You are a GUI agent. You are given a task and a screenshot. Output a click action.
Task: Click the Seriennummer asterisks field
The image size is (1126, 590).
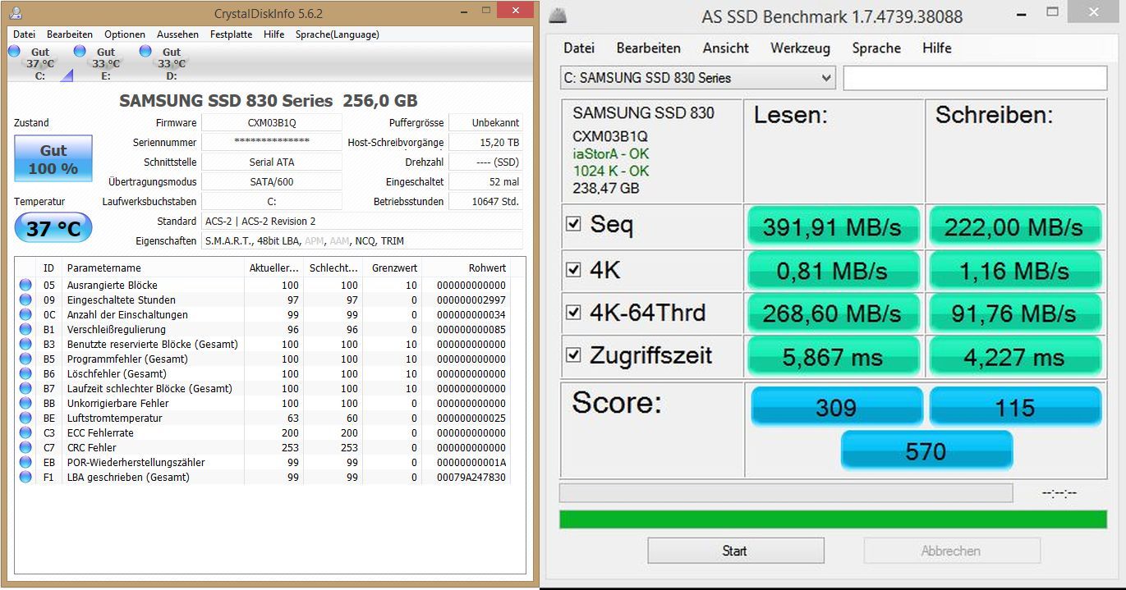[x=271, y=142]
